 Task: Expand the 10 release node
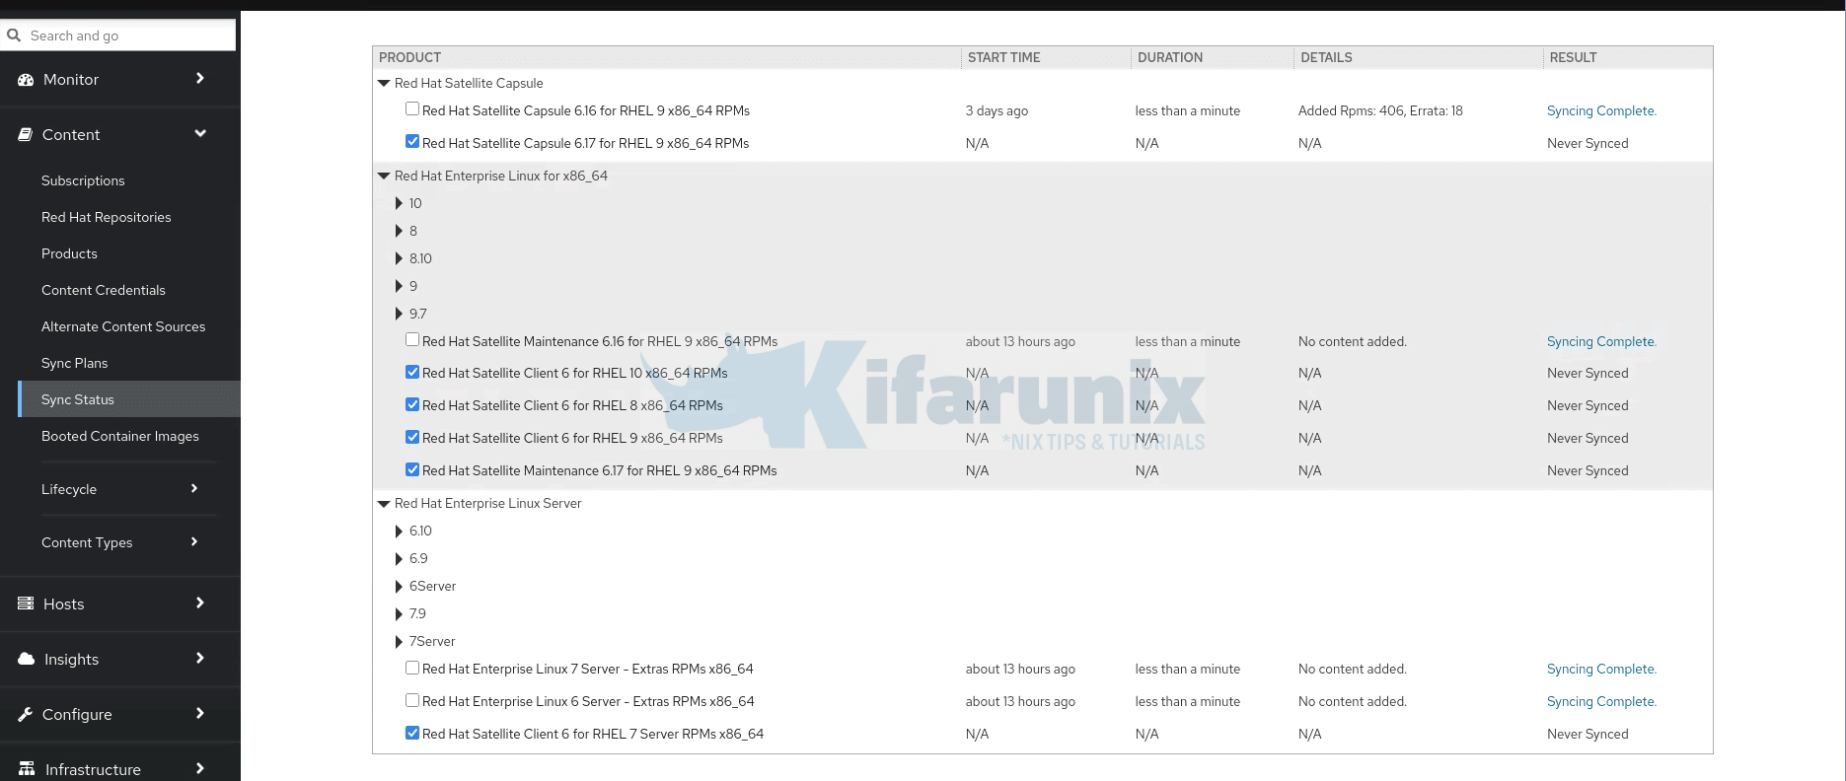(399, 203)
